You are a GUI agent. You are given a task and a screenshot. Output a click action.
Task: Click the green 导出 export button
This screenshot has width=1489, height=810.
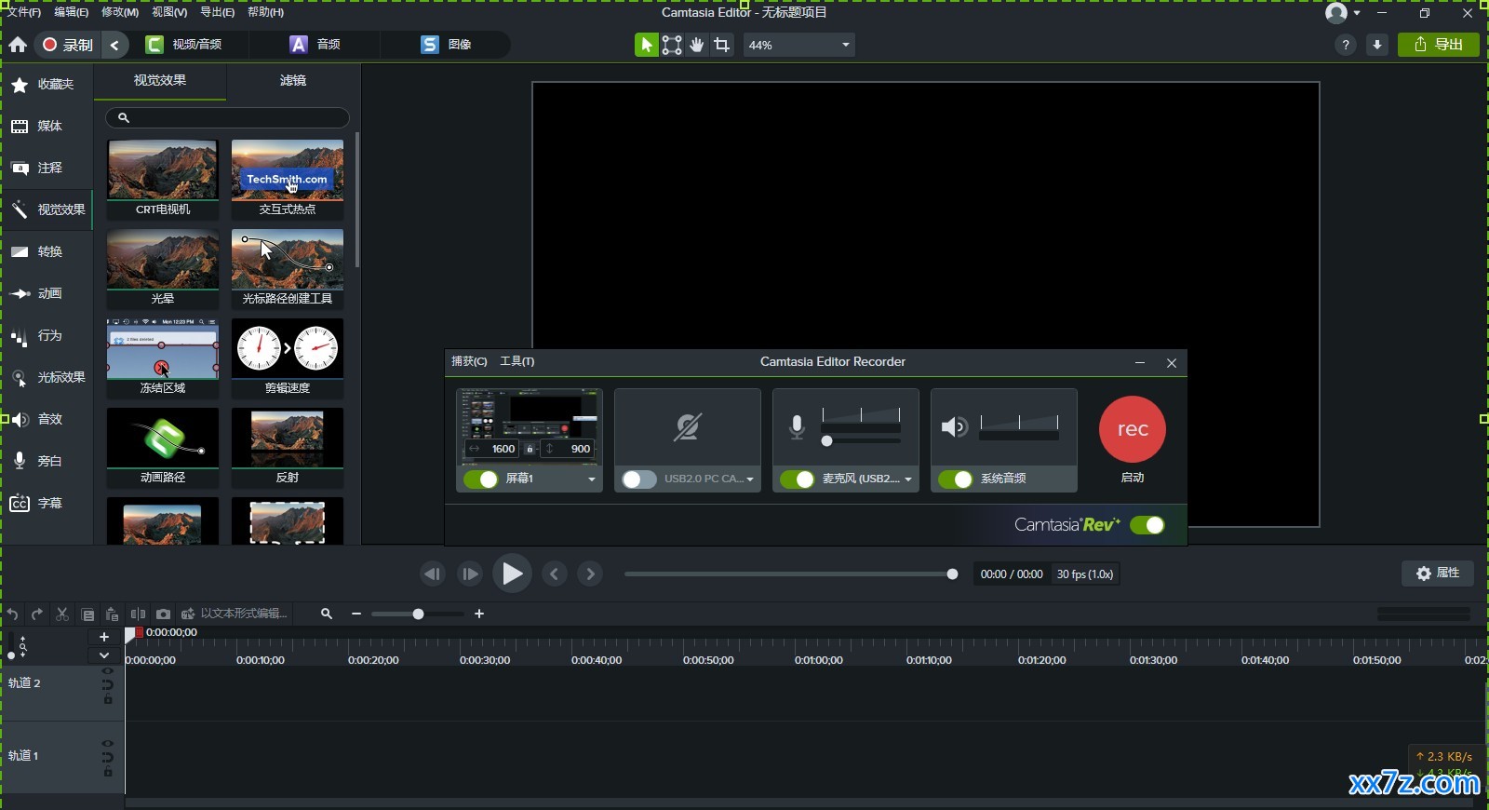pos(1439,45)
